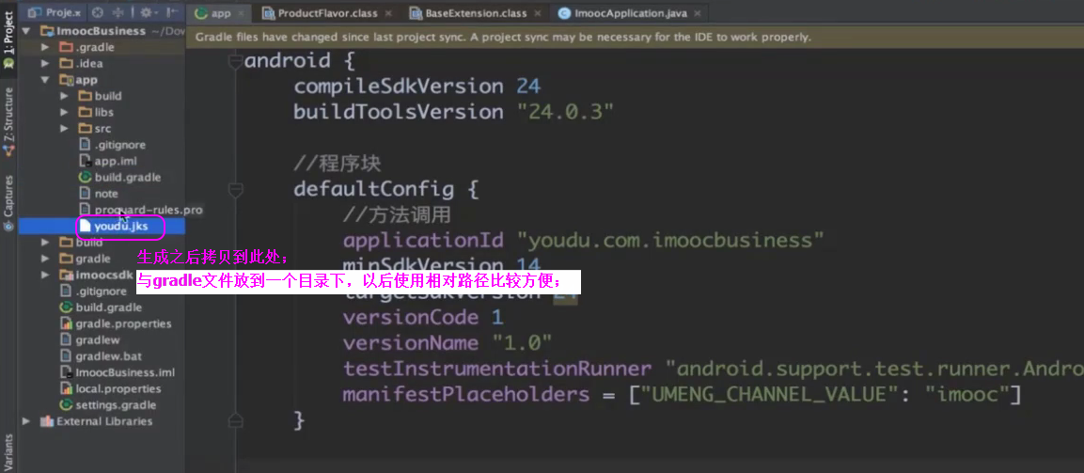Click applicationId "youdu.com.imoocbusiness" line
Screen dimensions: 1084x473
pyautogui.click(x=584, y=240)
